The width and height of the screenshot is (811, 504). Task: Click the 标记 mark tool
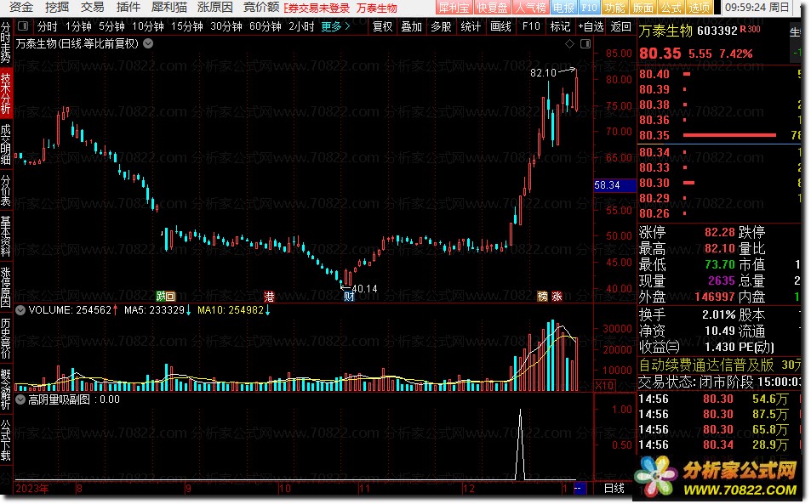560,26
